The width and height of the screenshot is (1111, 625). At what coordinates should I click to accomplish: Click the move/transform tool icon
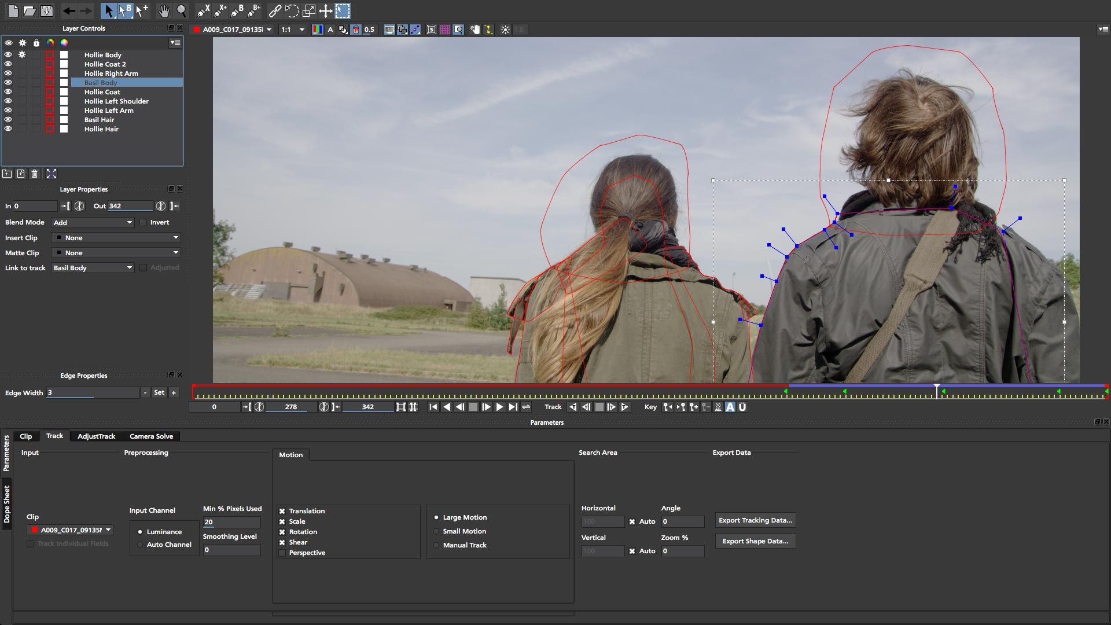tap(326, 10)
